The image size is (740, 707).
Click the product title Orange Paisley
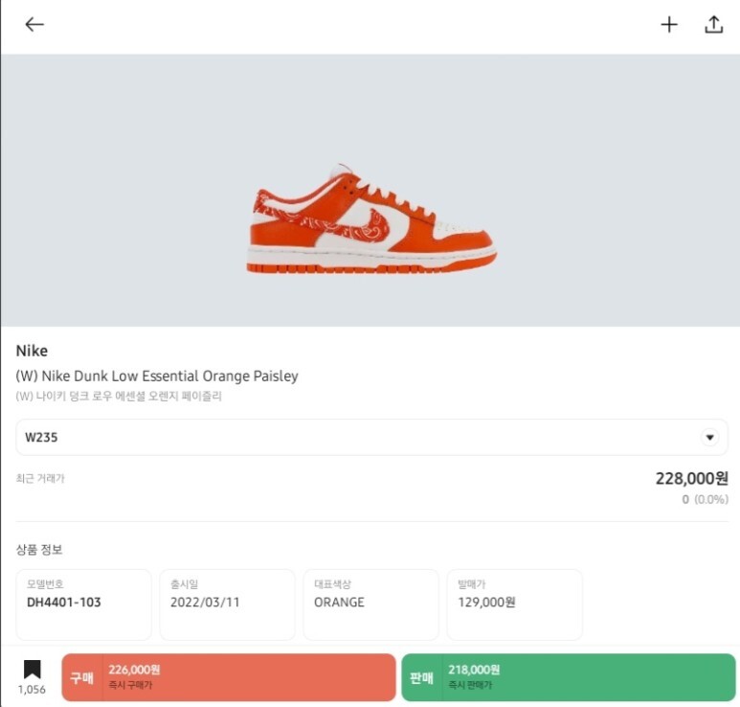pos(157,376)
